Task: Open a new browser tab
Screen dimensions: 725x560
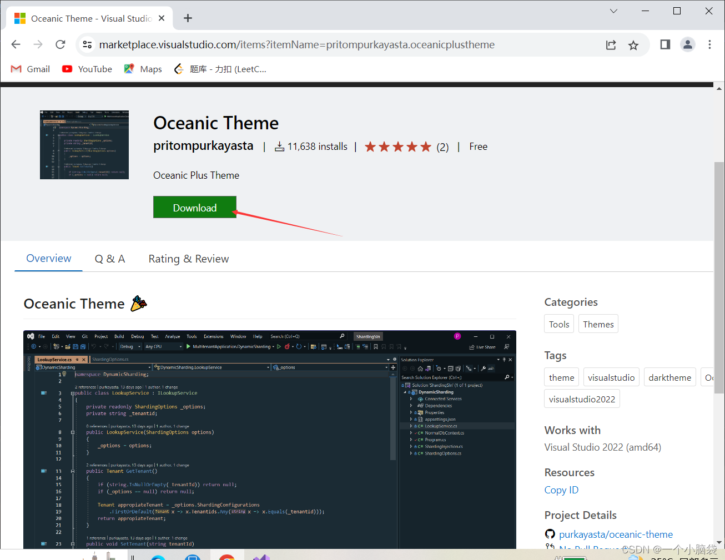Action: (x=188, y=18)
